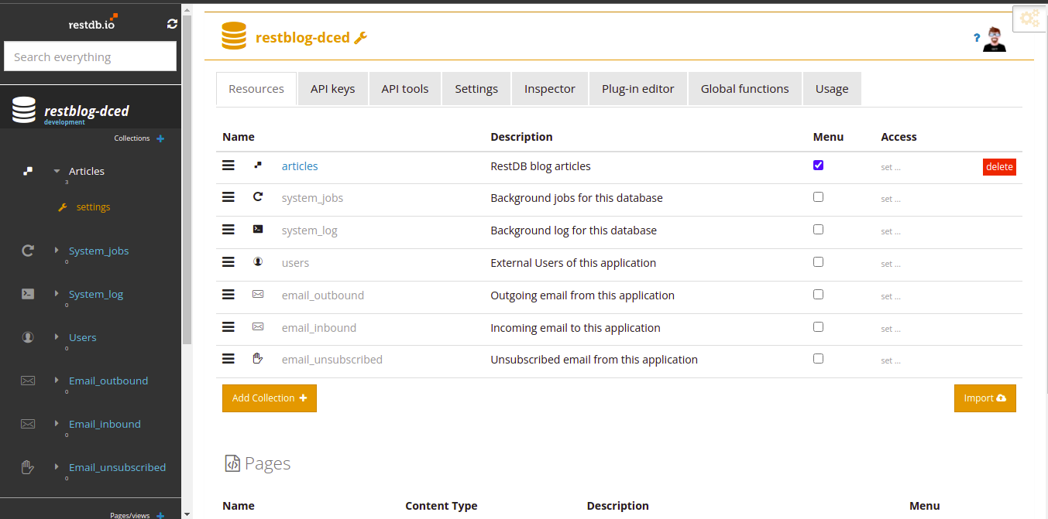Click the gears icon in the top right corner
Image resolution: width=1048 pixels, height=519 pixels.
coord(1029,19)
